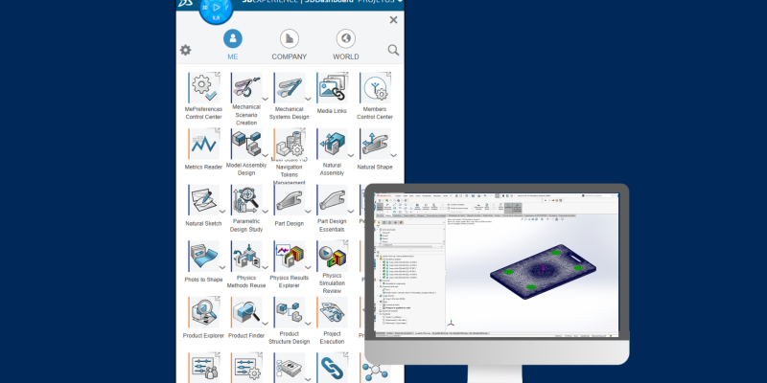Image resolution: width=767 pixels, height=383 pixels.
Task: Open the Media Links app
Action: click(x=332, y=88)
